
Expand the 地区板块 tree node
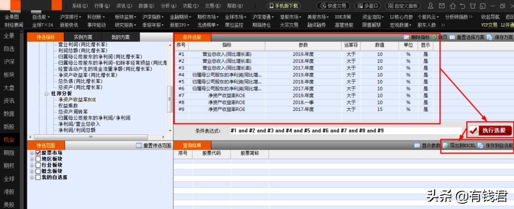coord(32,159)
